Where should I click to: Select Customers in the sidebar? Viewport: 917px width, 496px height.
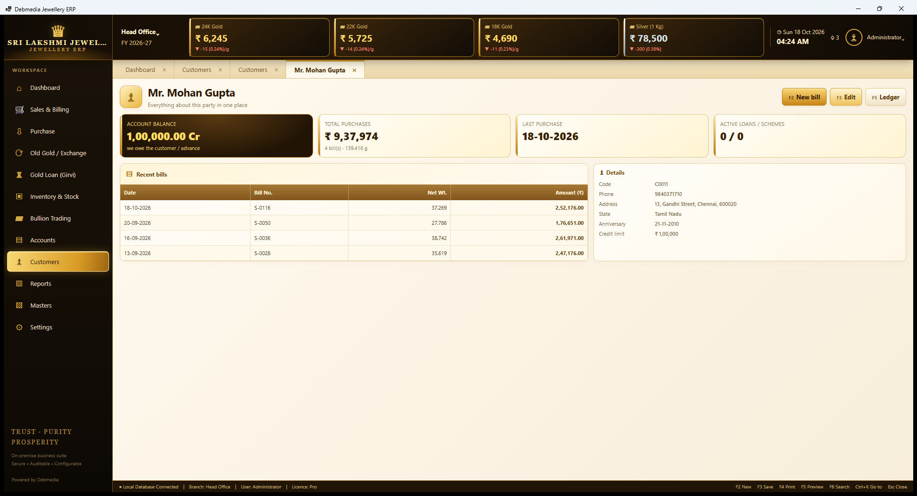point(58,262)
